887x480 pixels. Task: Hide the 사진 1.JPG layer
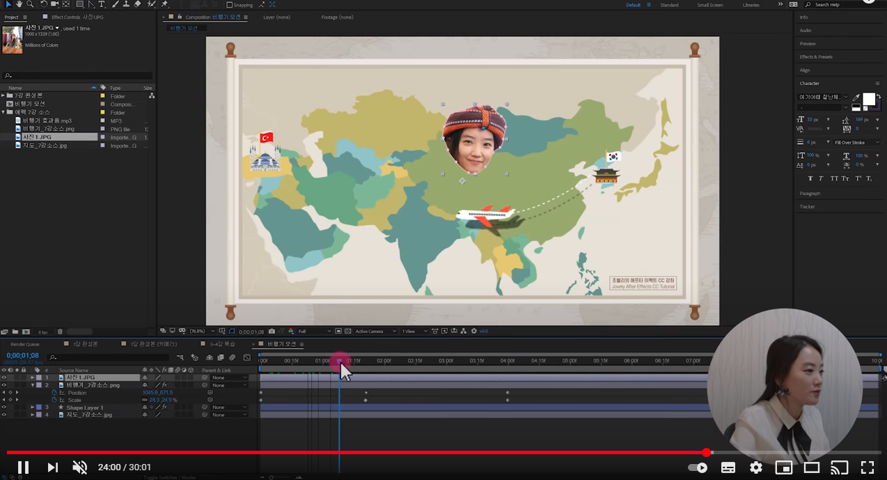click(x=4, y=378)
